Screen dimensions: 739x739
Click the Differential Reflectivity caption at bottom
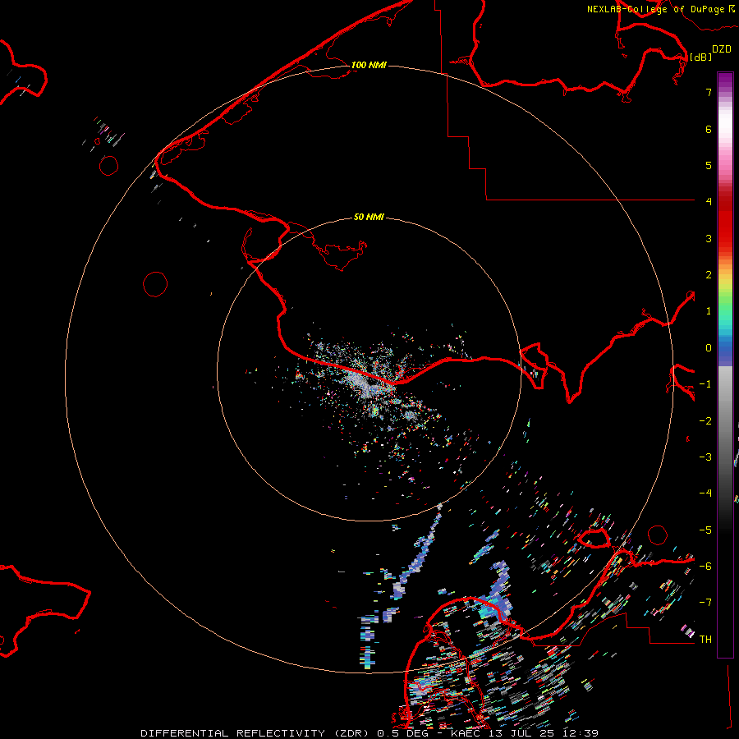(369, 733)
